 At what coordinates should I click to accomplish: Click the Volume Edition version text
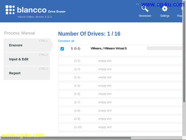35,17
